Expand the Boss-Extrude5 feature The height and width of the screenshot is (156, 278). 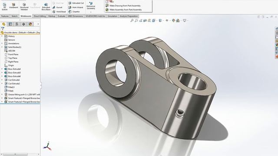[x=2, y=73]
